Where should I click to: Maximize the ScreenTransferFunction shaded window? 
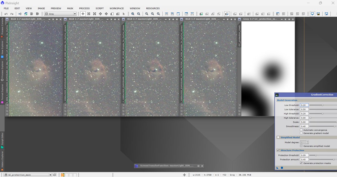pos(198,166)
